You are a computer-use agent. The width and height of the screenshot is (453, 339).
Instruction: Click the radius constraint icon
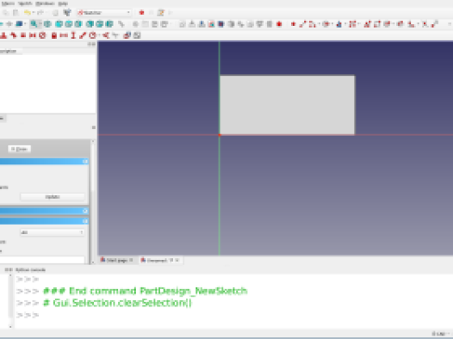pyautogui.click(x=92, y=35)
